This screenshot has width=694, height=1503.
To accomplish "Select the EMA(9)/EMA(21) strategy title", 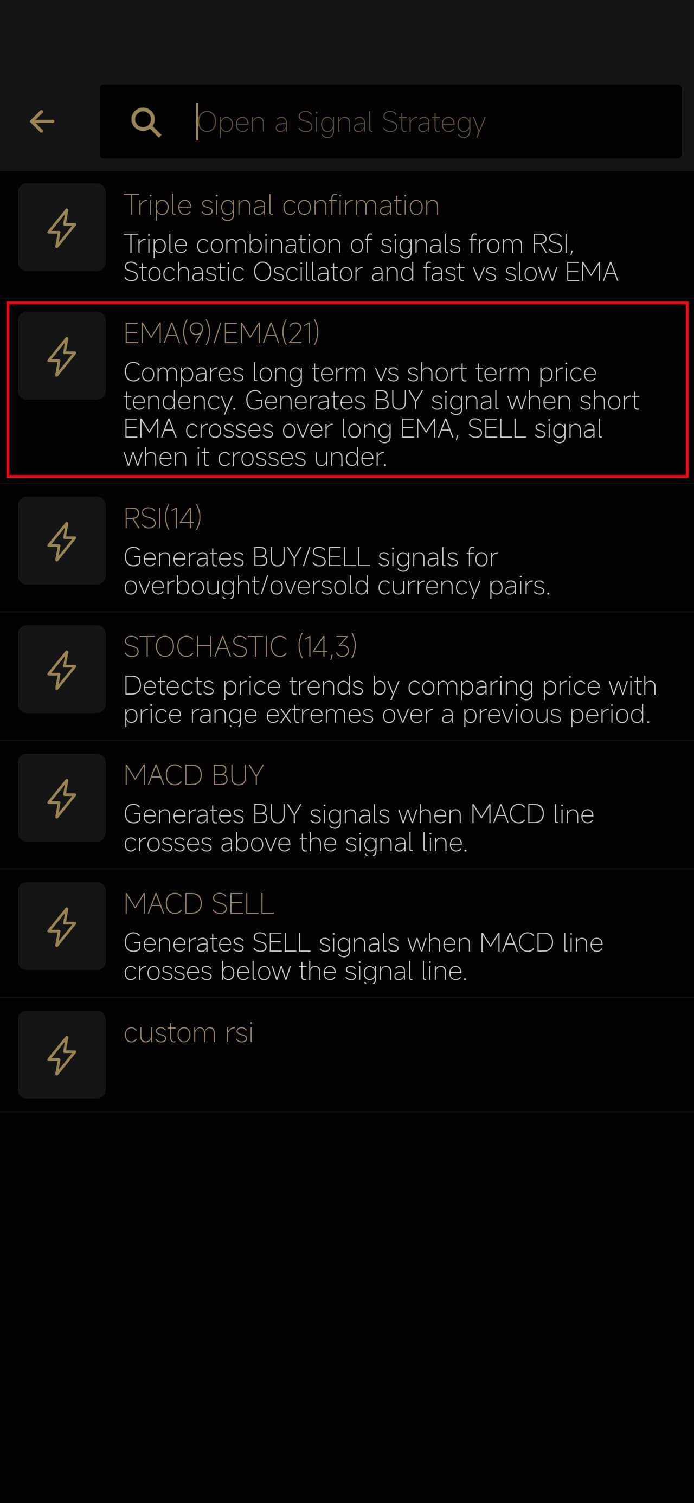I will click(222, 334).
